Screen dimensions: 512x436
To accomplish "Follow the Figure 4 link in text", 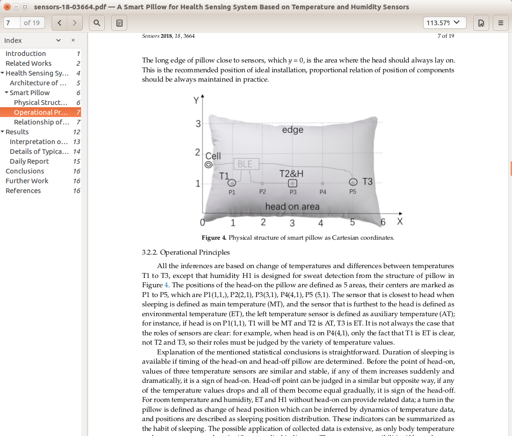I will pos(166,285).
